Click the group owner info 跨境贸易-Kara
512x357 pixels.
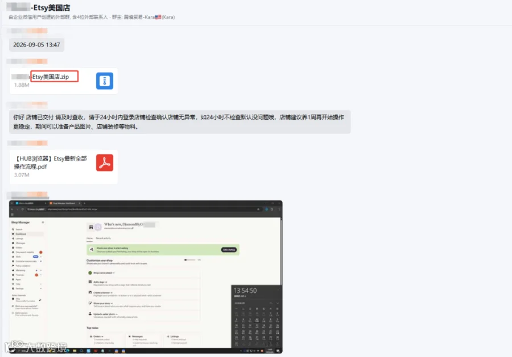149,17
